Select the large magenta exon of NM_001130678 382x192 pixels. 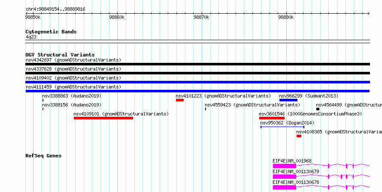(285, 187)
